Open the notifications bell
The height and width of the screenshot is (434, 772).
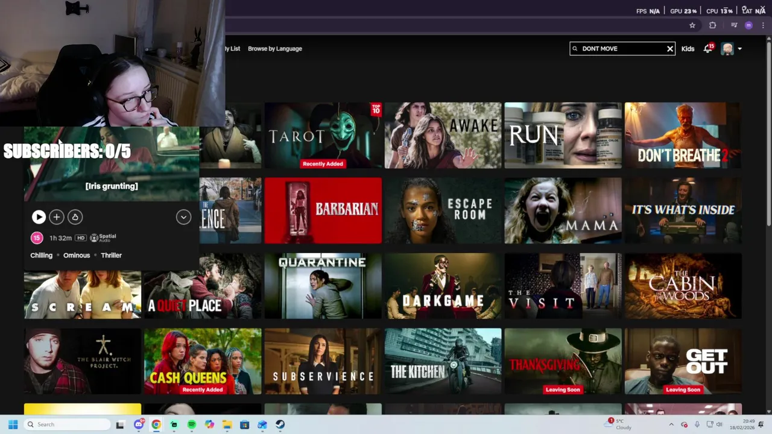point(707,49)
